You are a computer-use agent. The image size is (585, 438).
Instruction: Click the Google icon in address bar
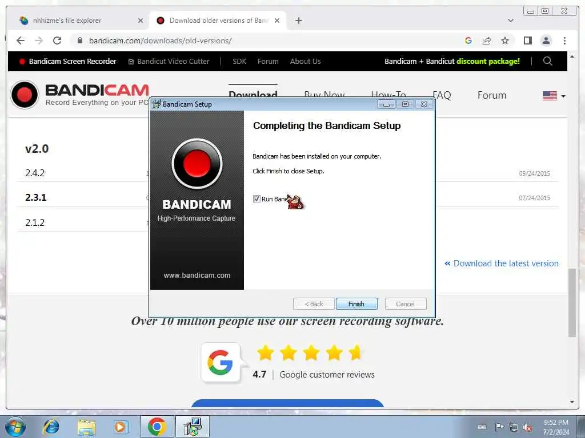tap(468, 40)
